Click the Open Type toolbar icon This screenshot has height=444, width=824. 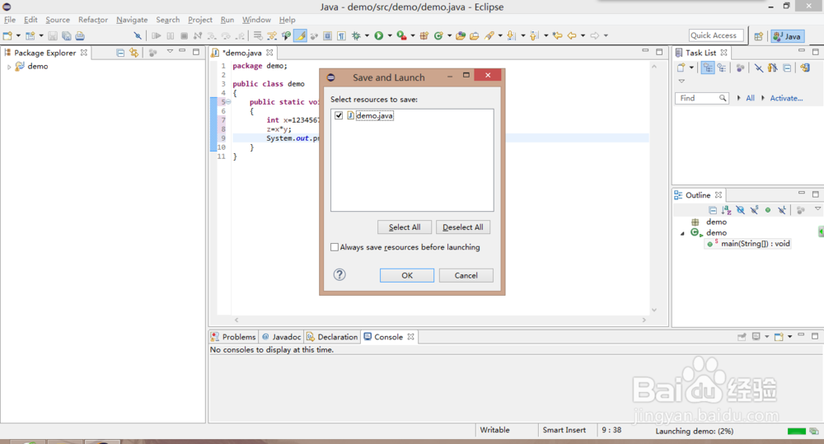[461, 35]
